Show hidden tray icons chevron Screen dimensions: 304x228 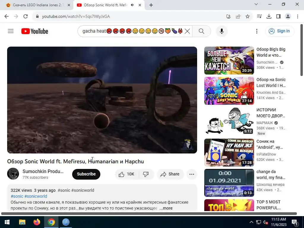point(251,222)
